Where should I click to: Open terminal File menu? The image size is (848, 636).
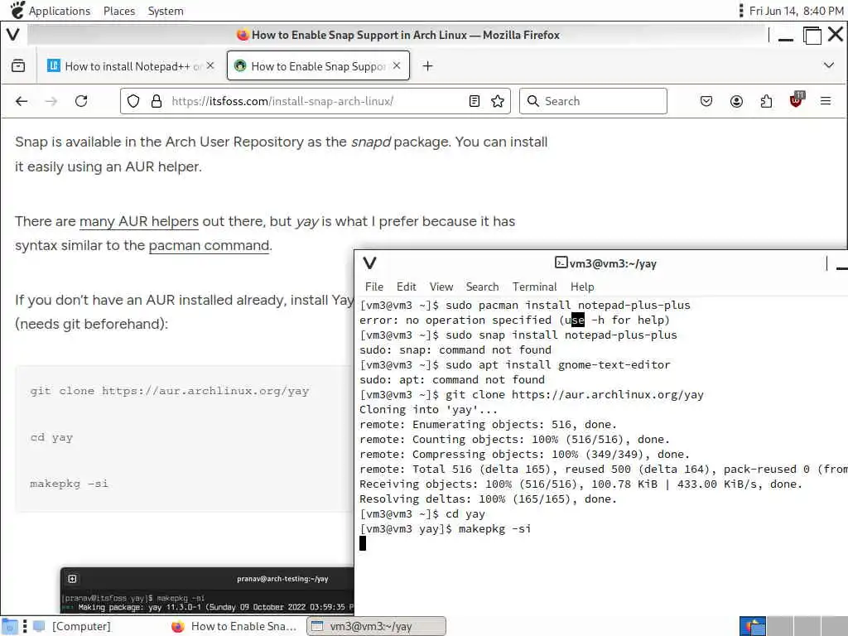(x=373, y=287)
